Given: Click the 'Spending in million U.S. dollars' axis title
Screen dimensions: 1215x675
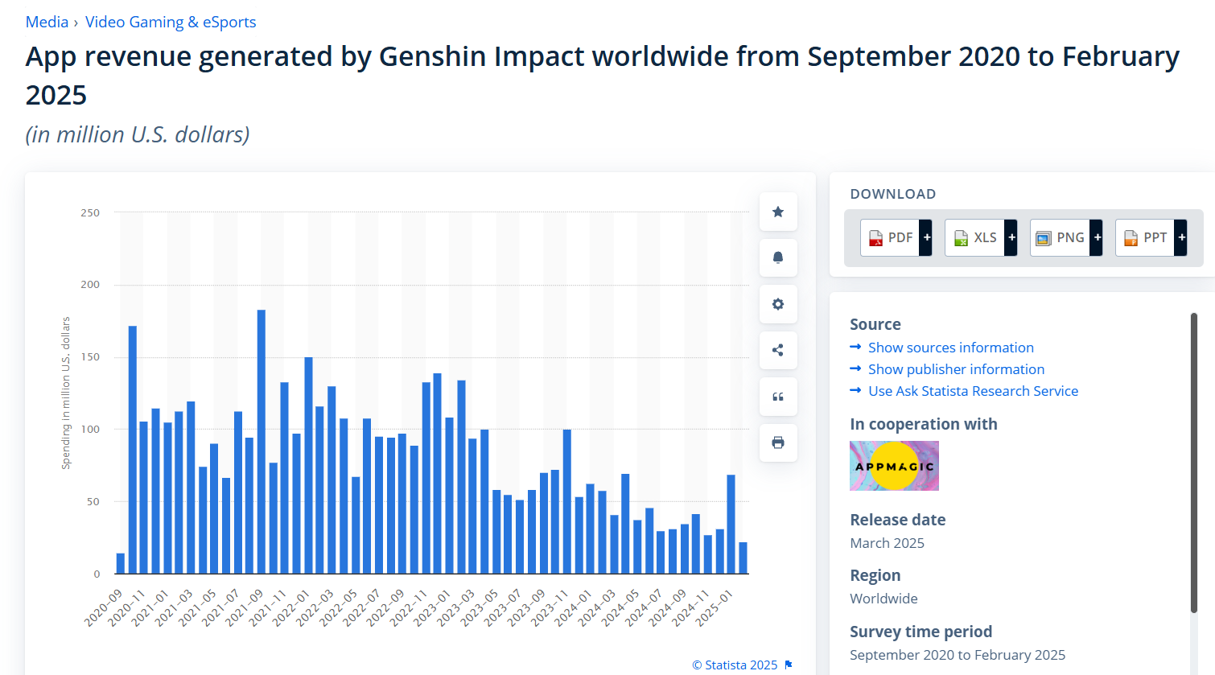Looking at the screenshot, I should 66,393.
